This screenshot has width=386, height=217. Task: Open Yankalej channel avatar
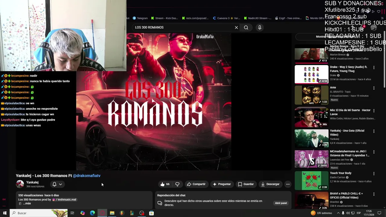pos(20,184)
